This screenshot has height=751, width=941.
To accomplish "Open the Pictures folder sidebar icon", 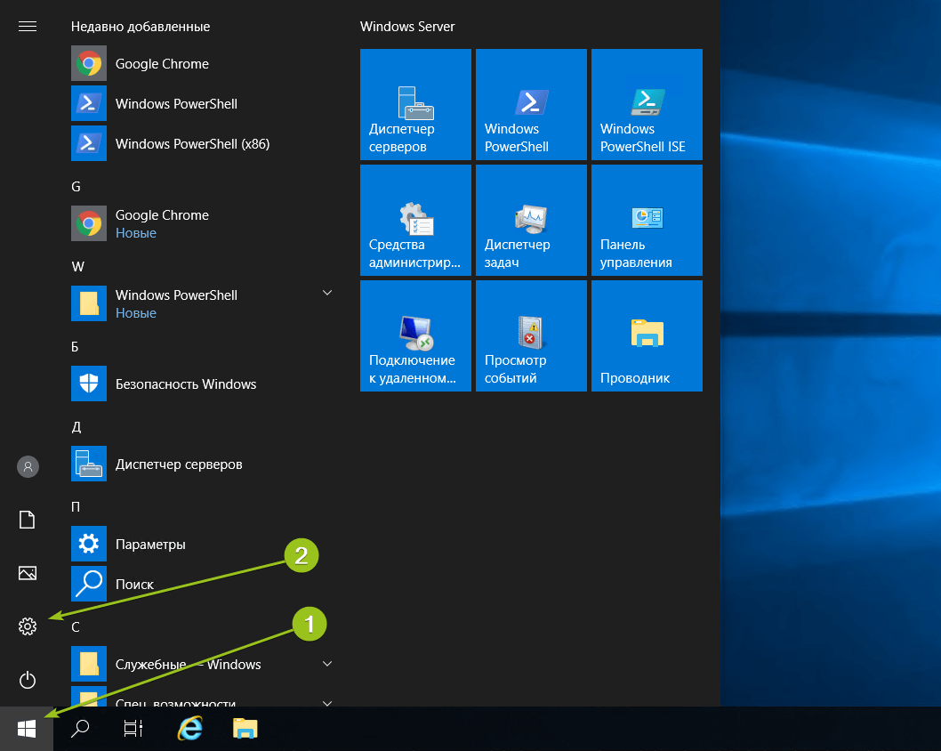I will [x=28, y=573].
